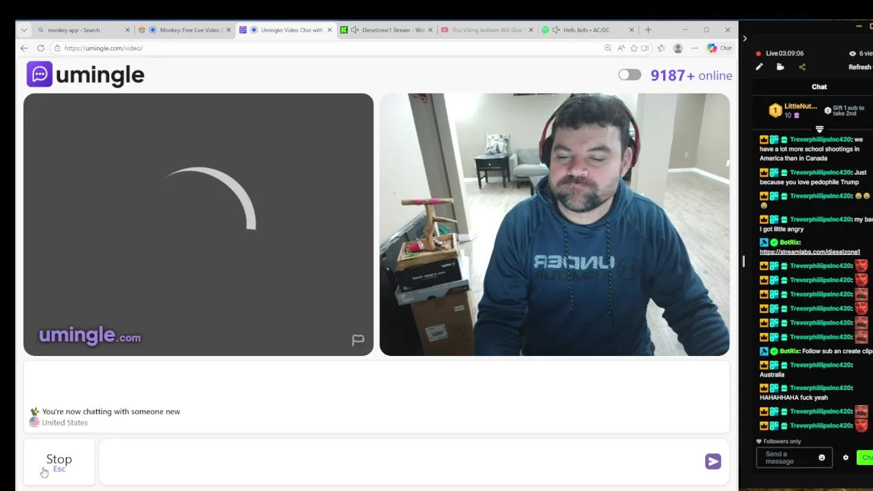Share the stream with the share icon
The image size is (873, 491).
802,67
